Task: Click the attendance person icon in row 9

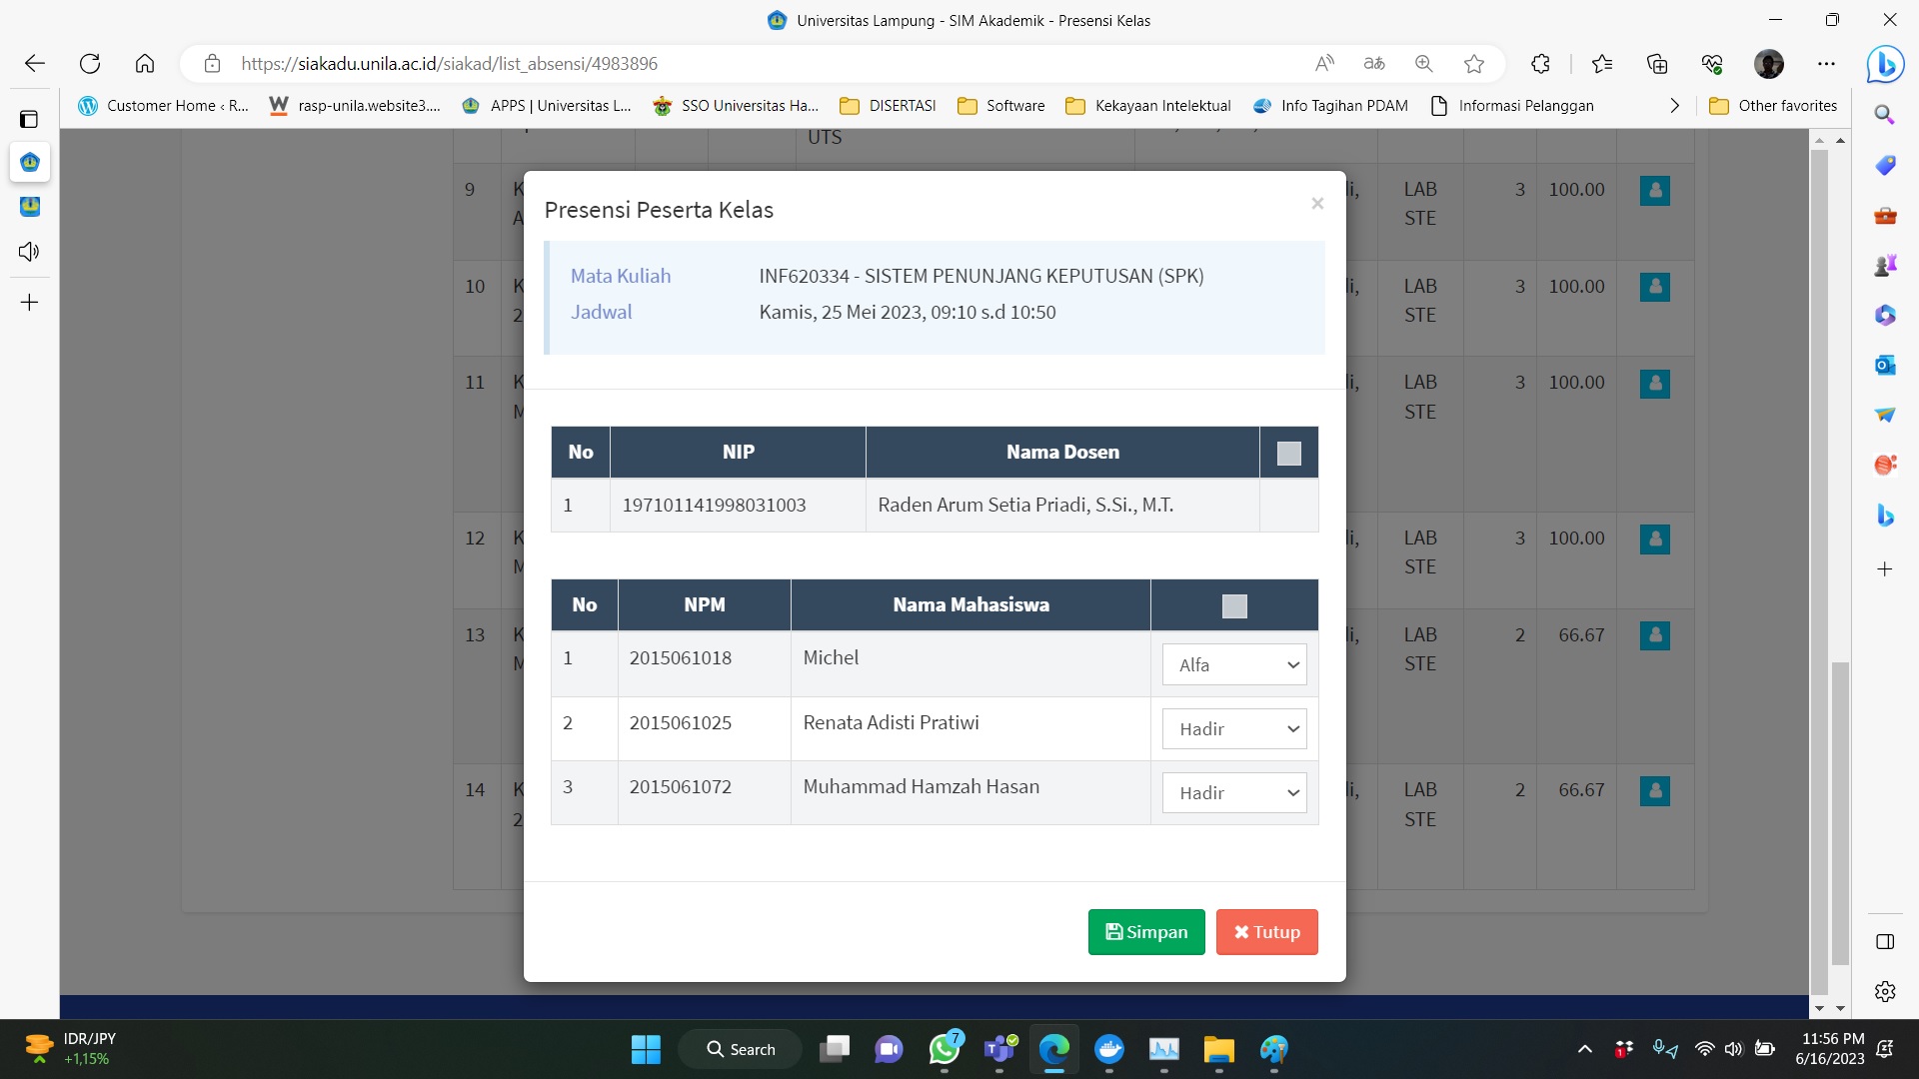Action: (x=1654, y=191)
